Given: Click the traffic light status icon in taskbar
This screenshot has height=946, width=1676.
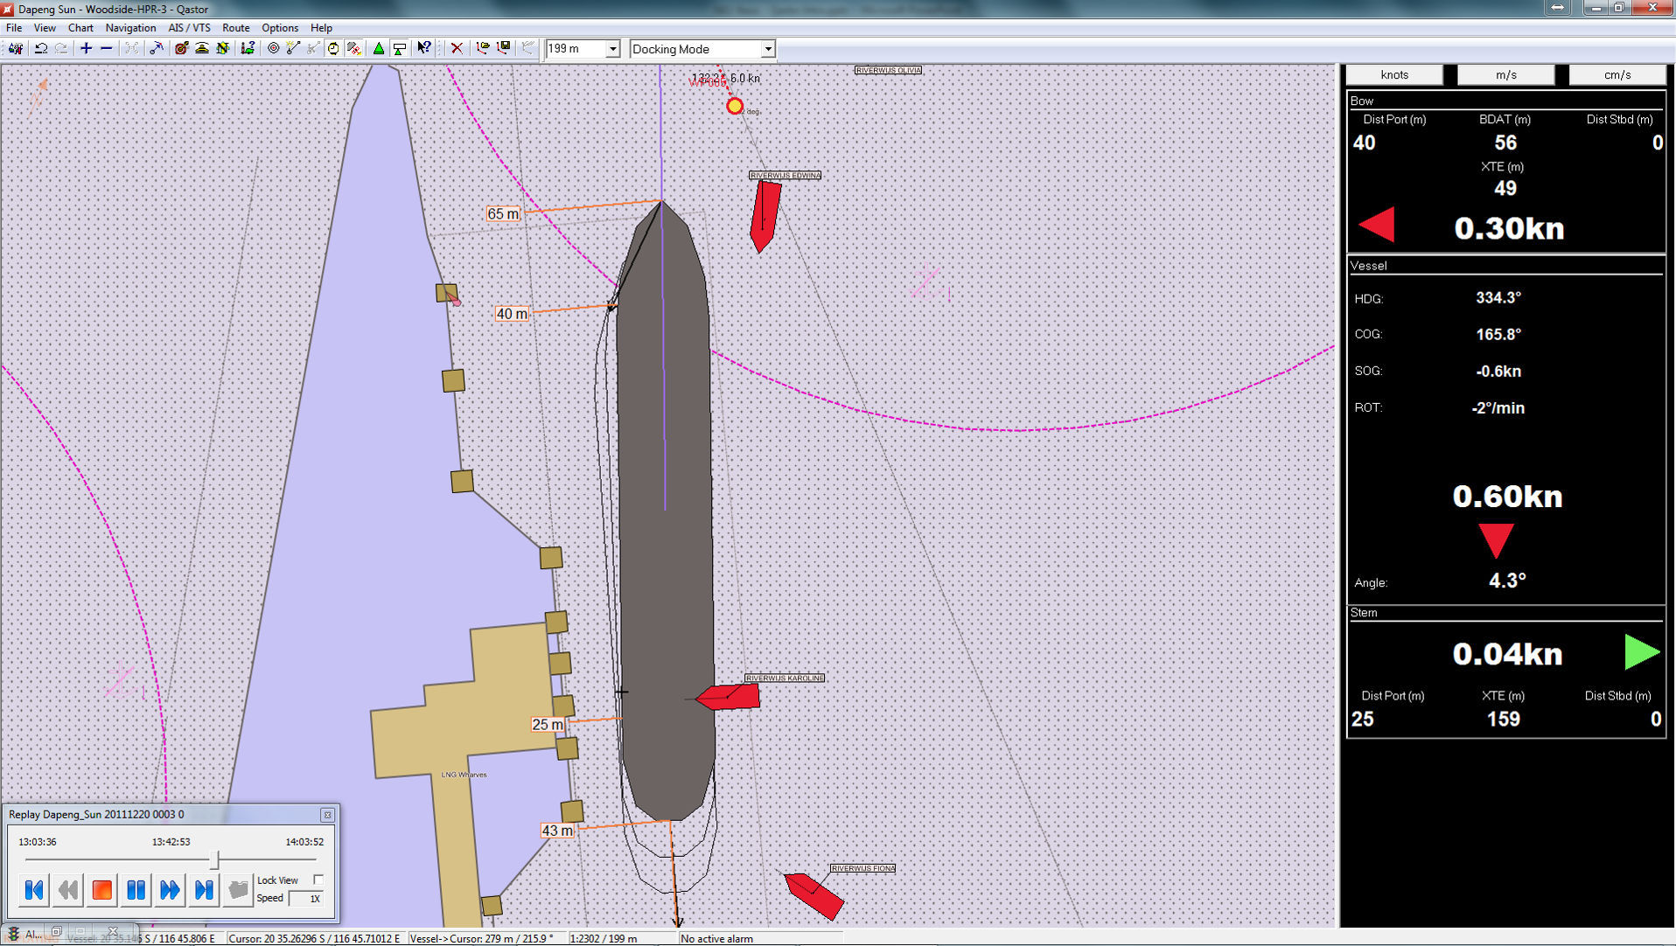Looking at the screenshot, I should pyautogui.click(x=13, y=934).
